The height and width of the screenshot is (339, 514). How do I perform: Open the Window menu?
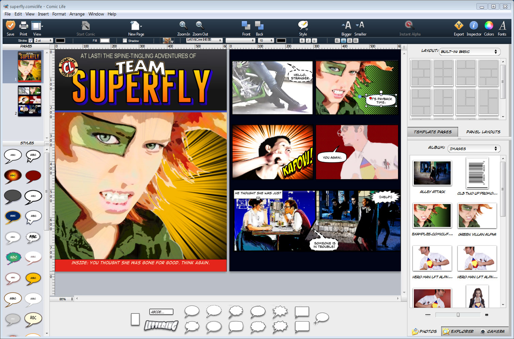96,14
